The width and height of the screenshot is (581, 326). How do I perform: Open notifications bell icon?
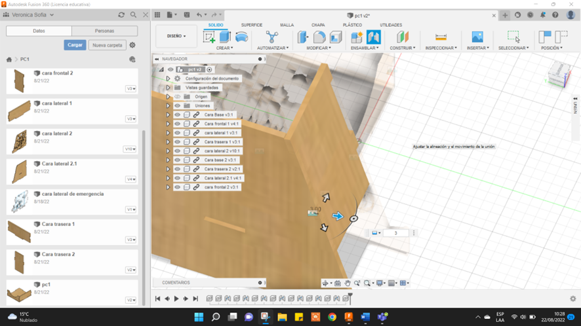click(542, 15)
